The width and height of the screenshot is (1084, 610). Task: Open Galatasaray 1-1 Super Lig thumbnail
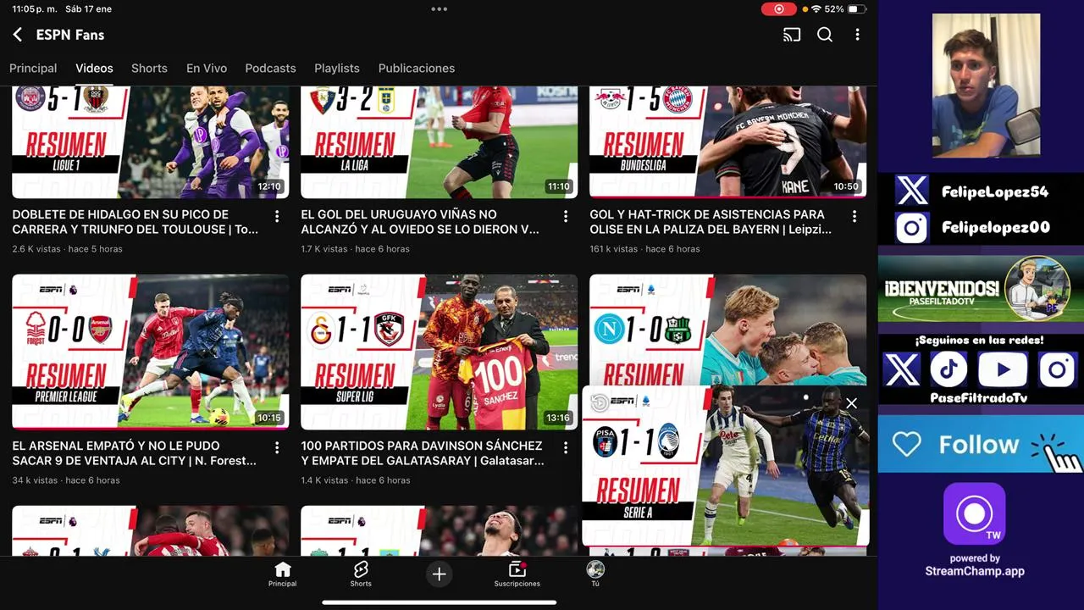coord(439,352)
